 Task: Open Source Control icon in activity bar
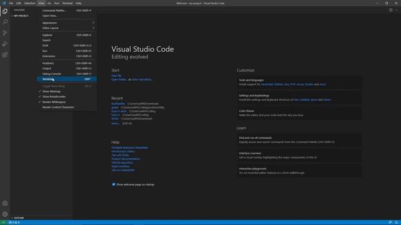coord(5,33)
